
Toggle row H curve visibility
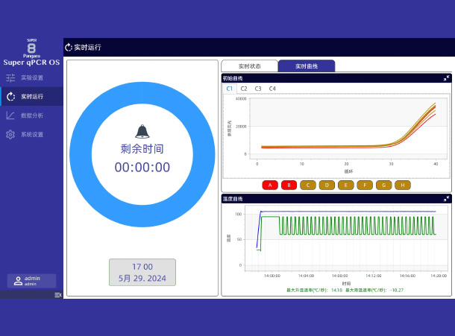[402, 185]
